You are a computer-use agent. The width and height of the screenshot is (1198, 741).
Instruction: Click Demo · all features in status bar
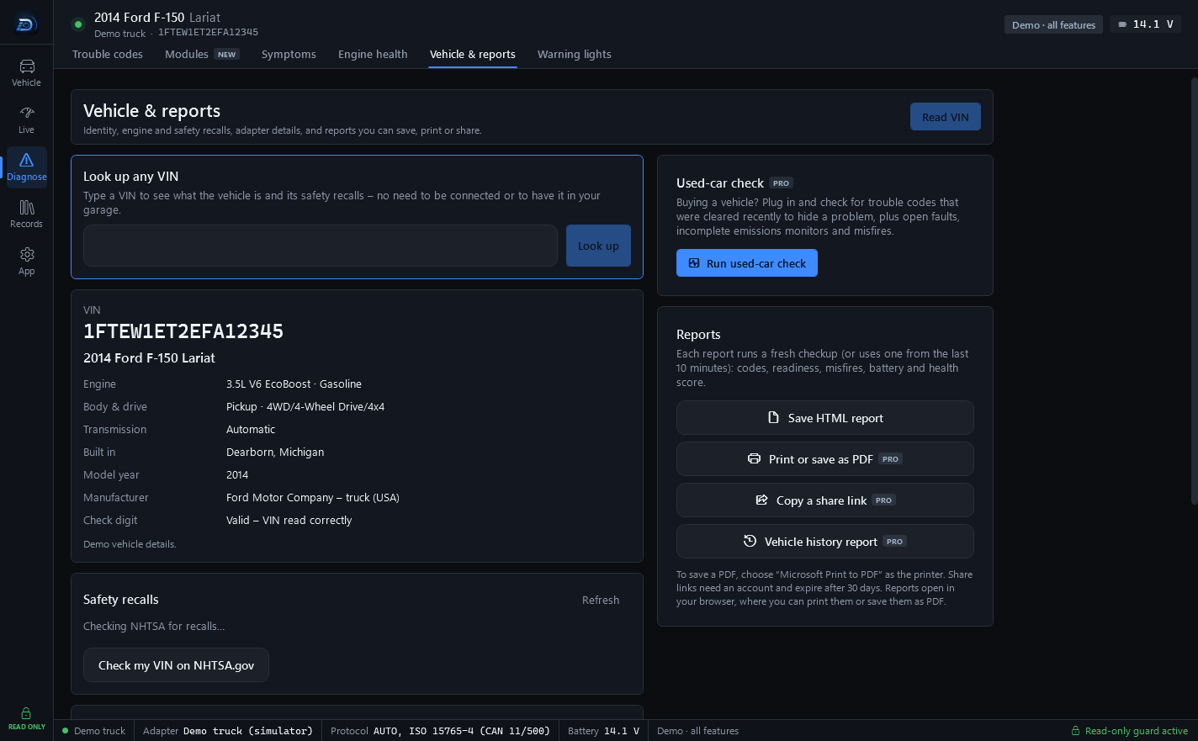[697, 731]
